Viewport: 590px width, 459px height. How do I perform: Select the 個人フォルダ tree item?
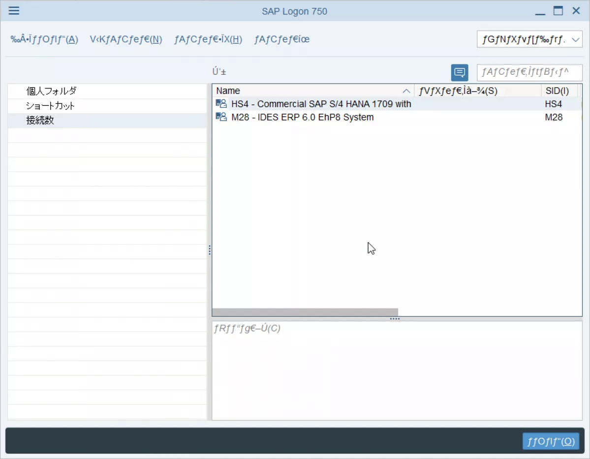click(x=107, y=91)
